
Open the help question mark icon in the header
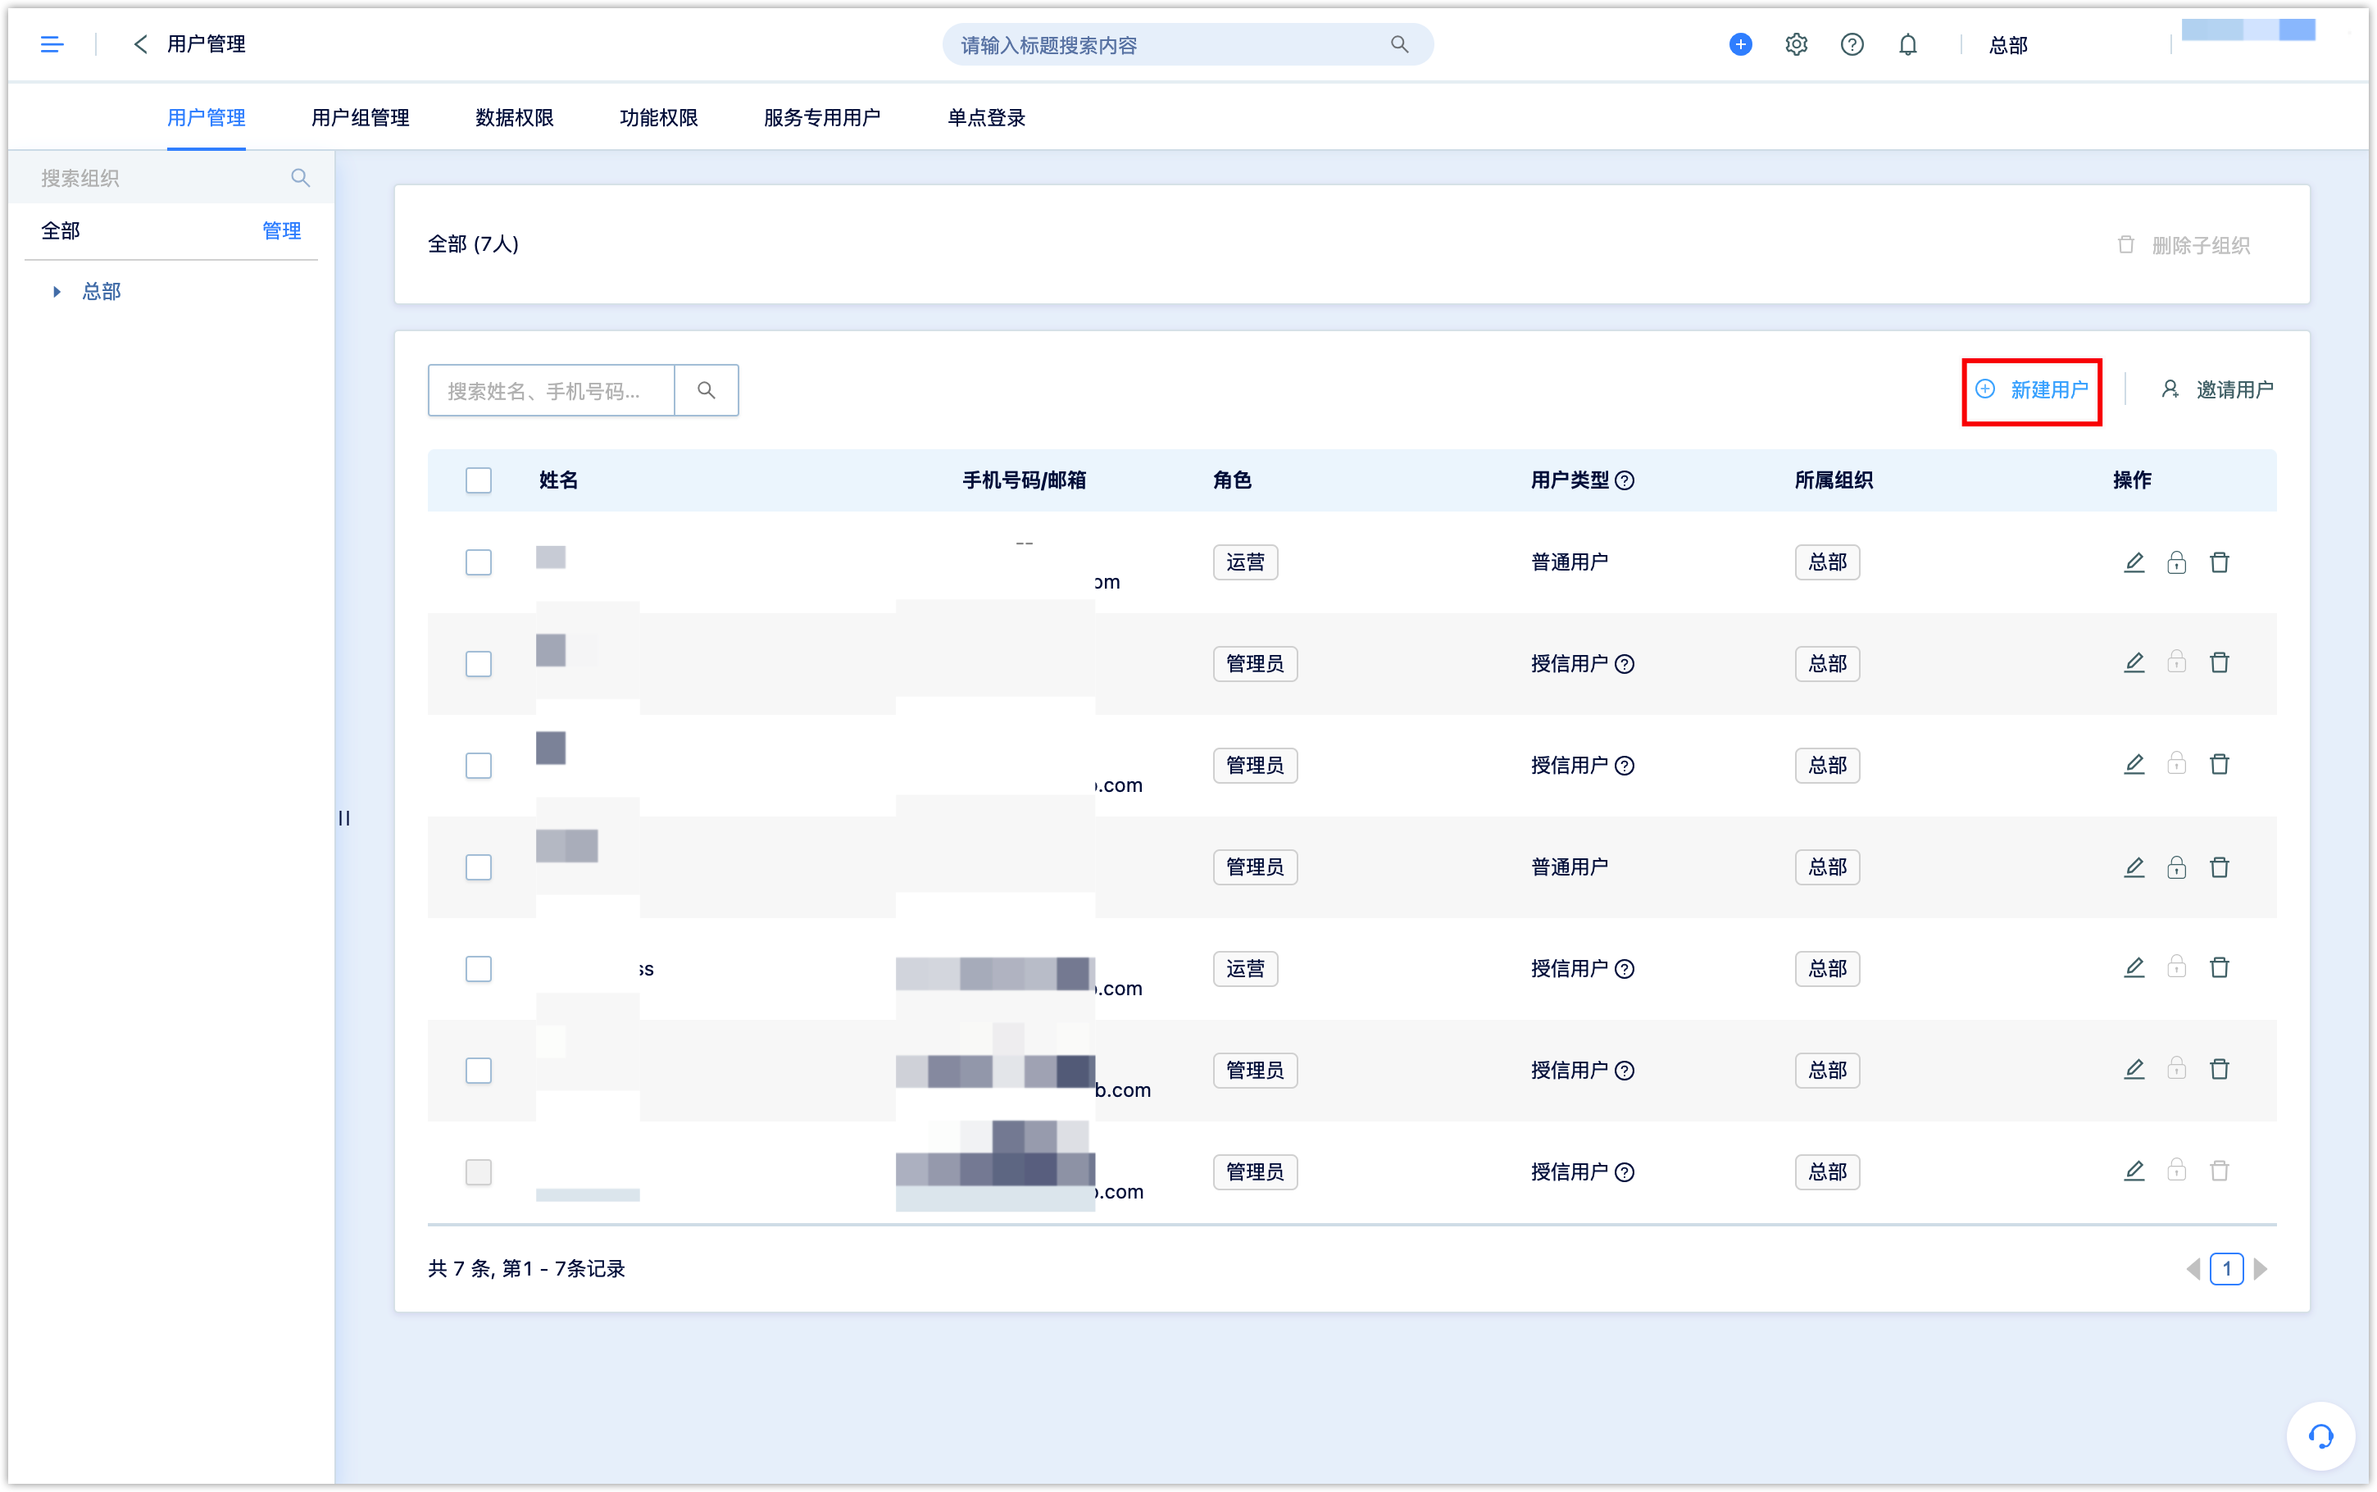(1852, 44)
